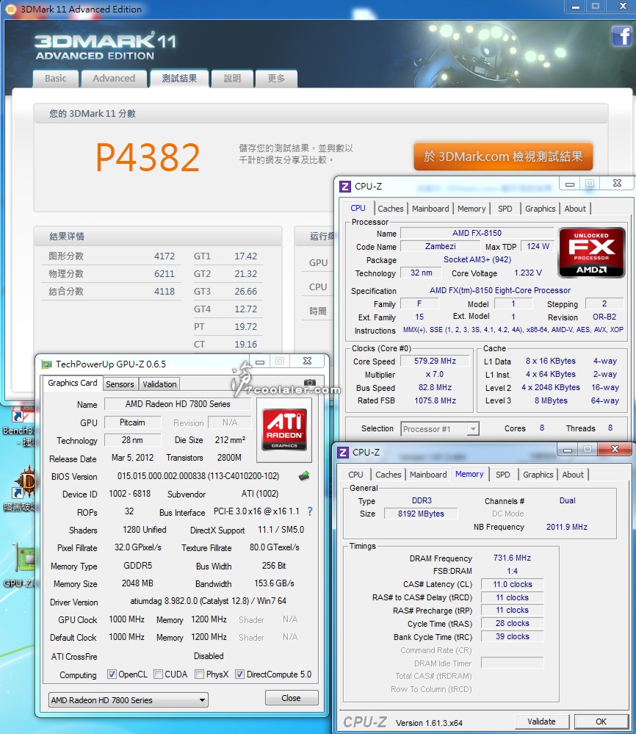Open Mainboard tab in top CPU-Z window
Viewport: 636px width, 734px height.
[430, 209]
